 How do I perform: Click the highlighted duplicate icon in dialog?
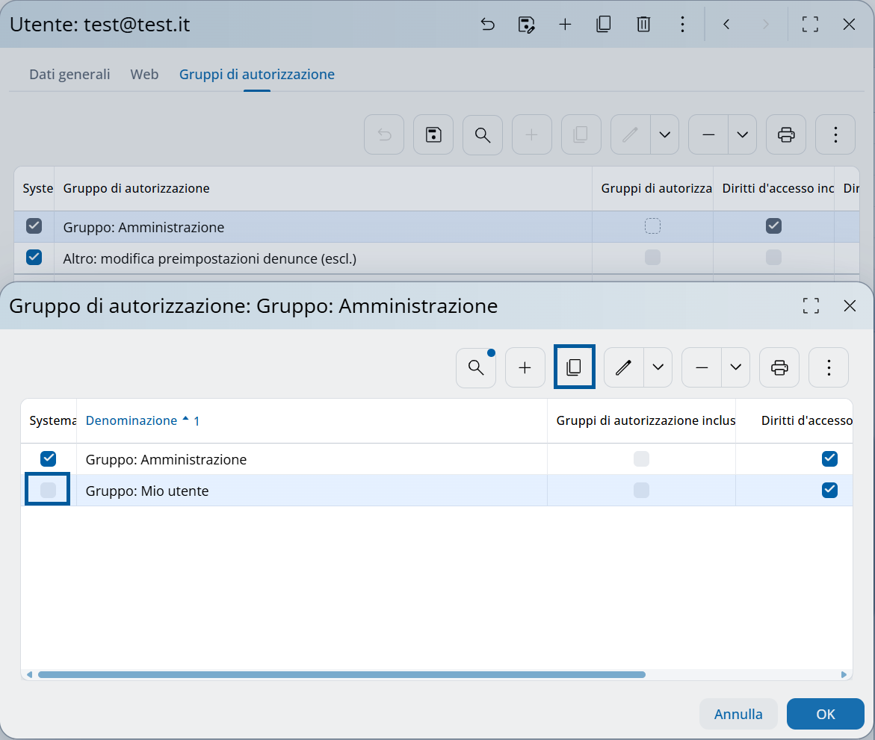pos(574,367)
